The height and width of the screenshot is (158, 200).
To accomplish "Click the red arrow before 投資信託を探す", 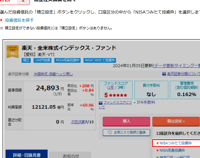I will pos(1,20).
